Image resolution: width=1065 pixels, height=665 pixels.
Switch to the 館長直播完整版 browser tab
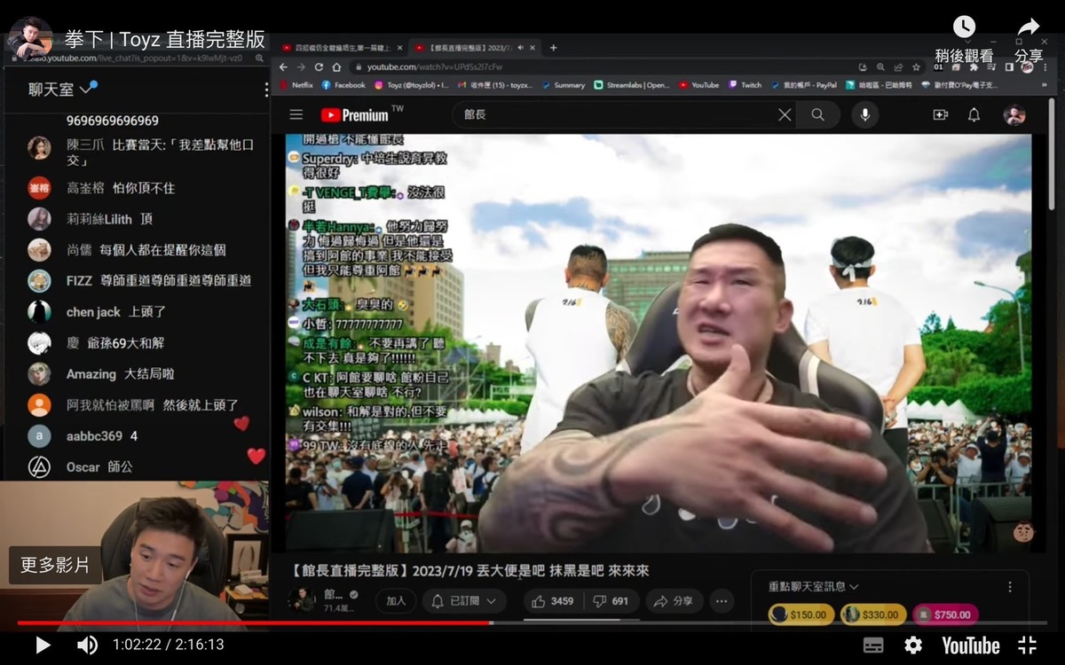pyautogui.click(x=475, y=47)
